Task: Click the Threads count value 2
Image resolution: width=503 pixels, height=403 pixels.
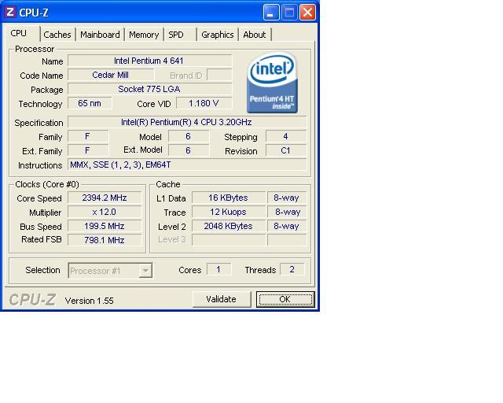Action: click(x=292, y=269)
